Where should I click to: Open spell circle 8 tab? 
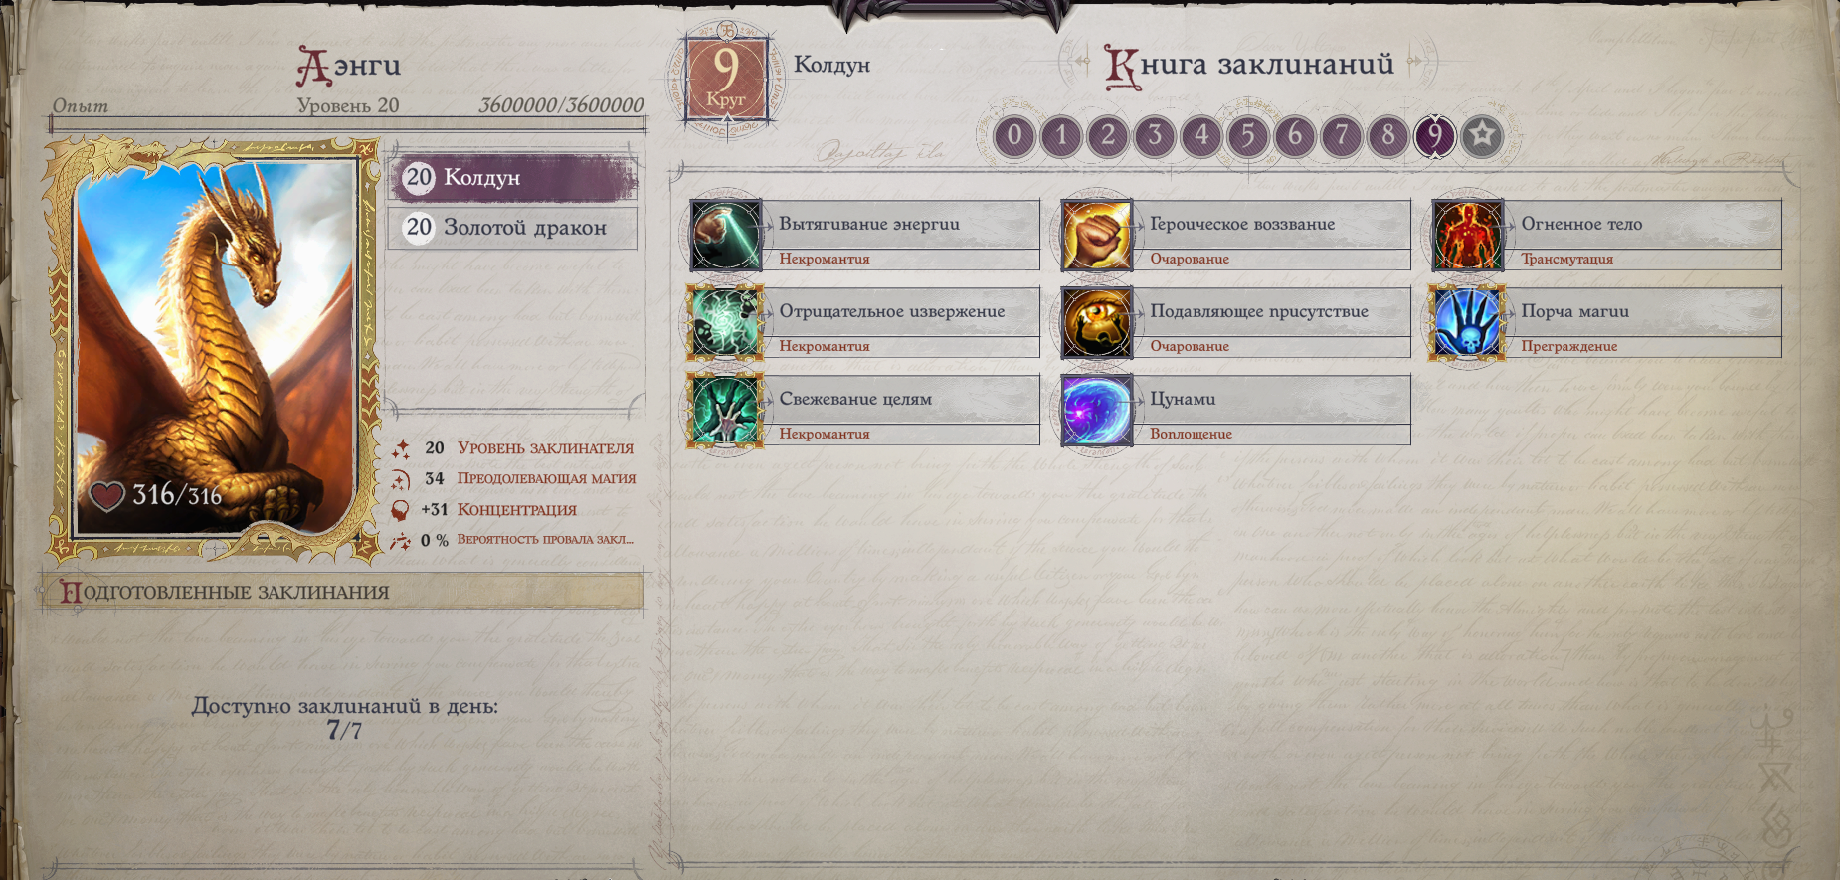pyautogui.click(x=1388, y=135)
